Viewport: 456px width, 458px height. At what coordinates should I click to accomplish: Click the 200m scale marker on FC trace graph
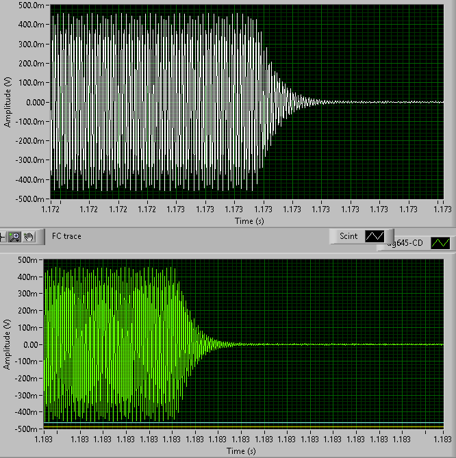point(28,311)
